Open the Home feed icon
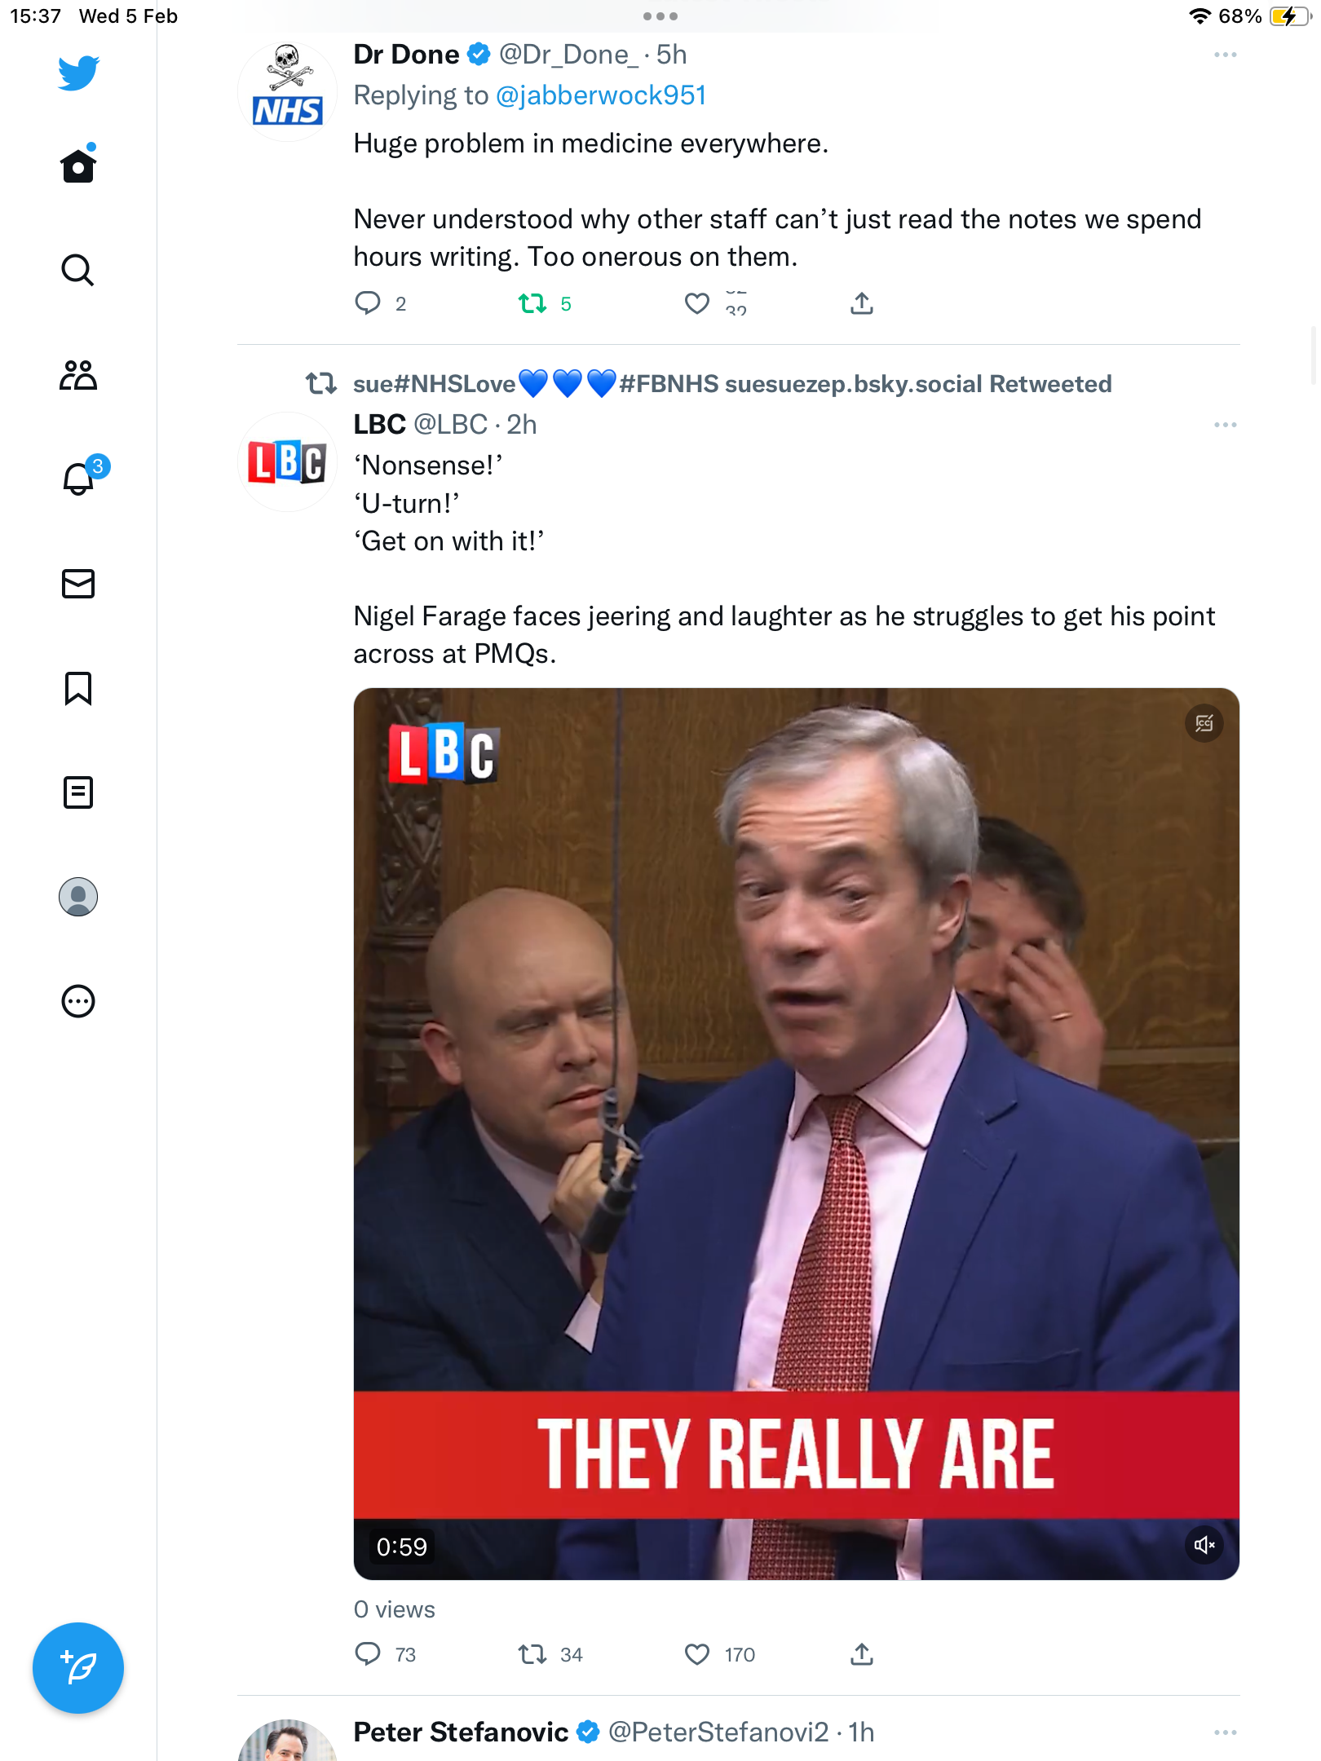1321x1761 pixels. pyautogui.click(x=78, y=166)
